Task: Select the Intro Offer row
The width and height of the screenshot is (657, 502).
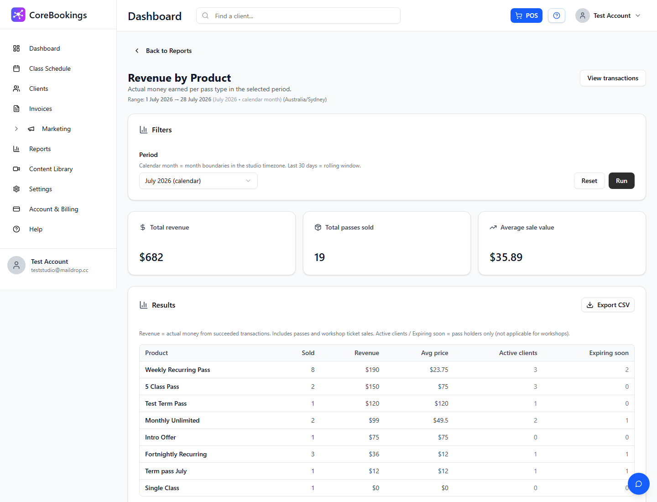Action: 387,437
